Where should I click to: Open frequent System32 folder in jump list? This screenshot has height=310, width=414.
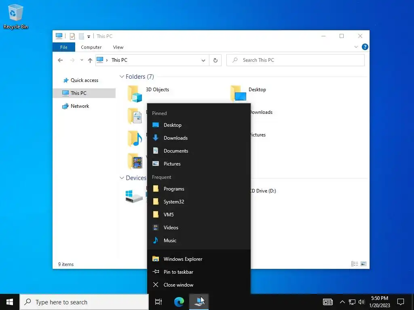point(199,202)
